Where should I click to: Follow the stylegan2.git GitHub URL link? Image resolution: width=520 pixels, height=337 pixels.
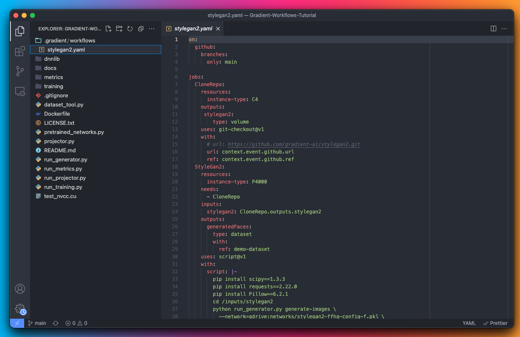coord(294,144)
